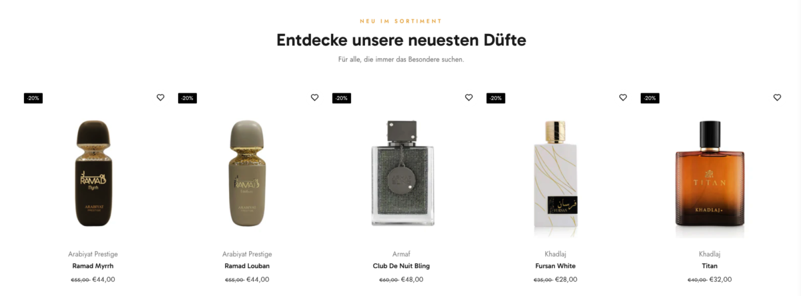Add Ramad Myrrh to wishlist with heart icon
This screenshot has height=296, width=801.
(160, 97)
